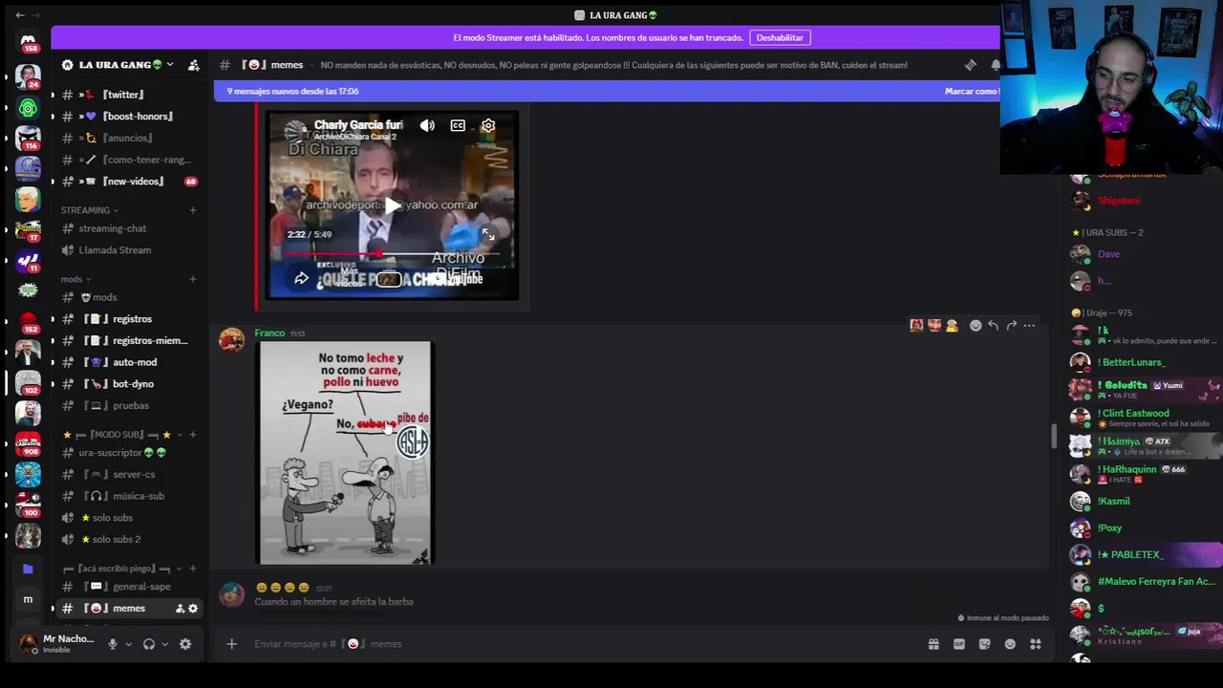Click Franco's username on the meme message
Screen dimensions: 1223x688
(269, 333)
